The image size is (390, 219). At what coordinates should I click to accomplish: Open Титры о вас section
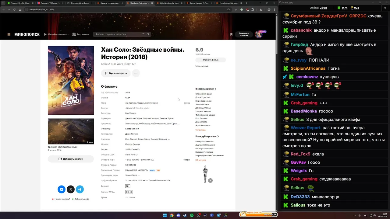[x=81, y=34]
